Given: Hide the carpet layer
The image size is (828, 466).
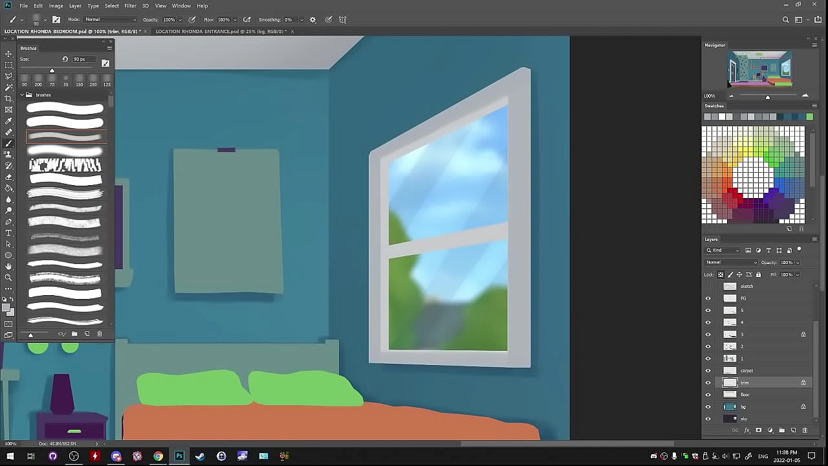Looking at the screenshot, I should [x=708, y=371].
